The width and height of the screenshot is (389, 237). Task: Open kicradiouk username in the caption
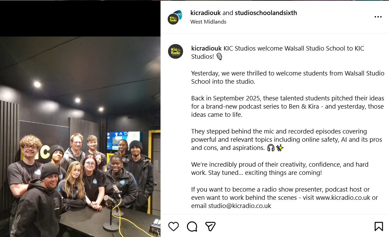click(x=206, y=48)
